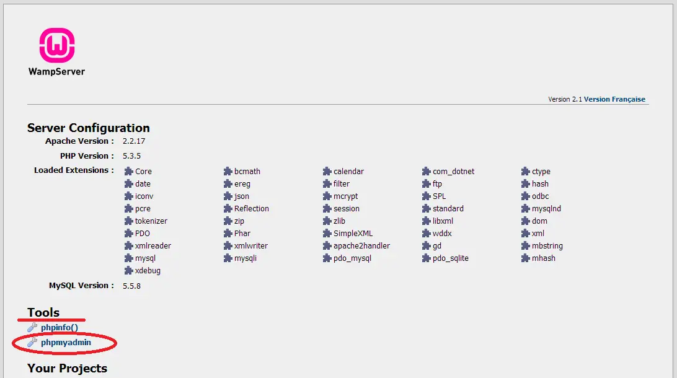Click the puzzle icon next to odbc
Viewport: 677px width, 378px height.
click(526, 196)
